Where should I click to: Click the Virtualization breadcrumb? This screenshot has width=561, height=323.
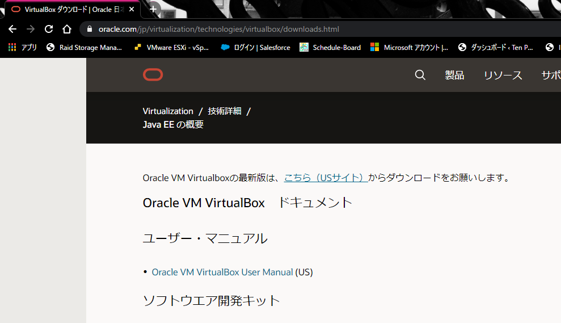click(x=168, y=111)
